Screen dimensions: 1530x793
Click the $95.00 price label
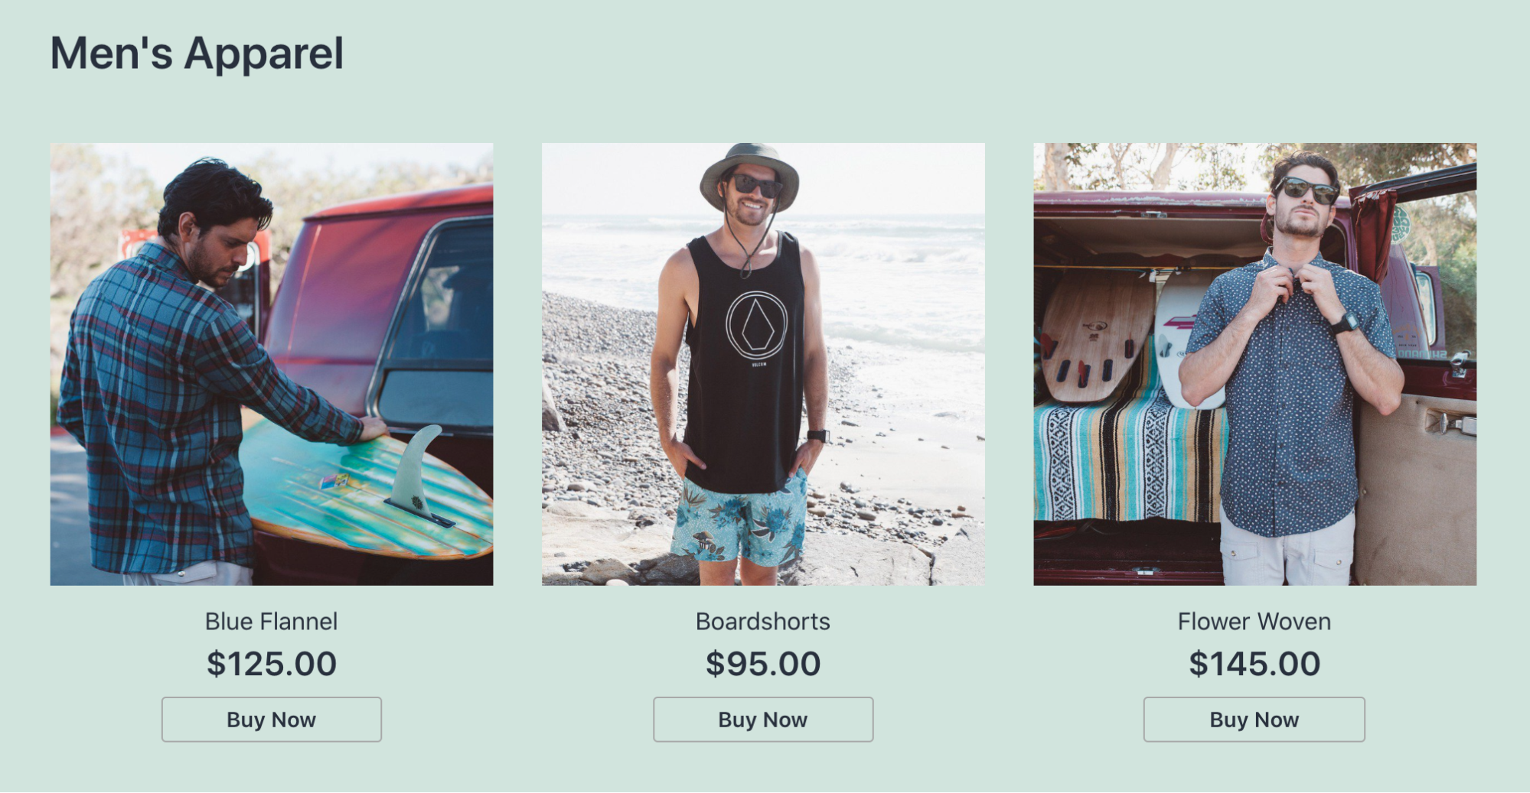click(x=762, y=664)
